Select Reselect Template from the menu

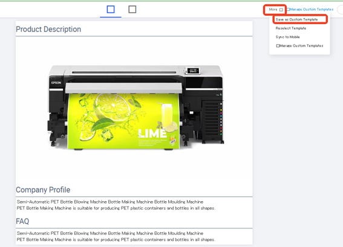[291, 28]
